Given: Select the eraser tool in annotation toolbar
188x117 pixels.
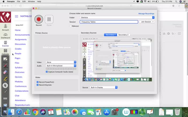Looking at the screenshot, I should (x=5, y=72).
